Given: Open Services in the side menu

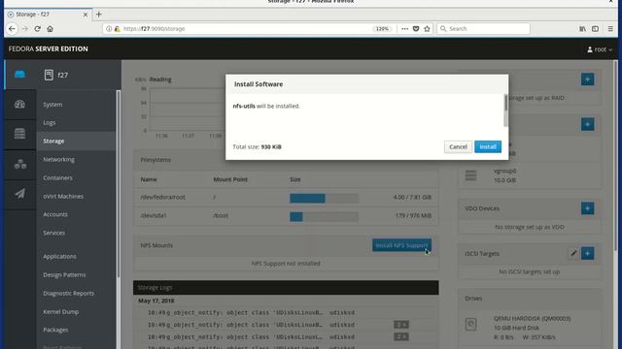Looking at the screenshot, I should [x=54, y=233].
